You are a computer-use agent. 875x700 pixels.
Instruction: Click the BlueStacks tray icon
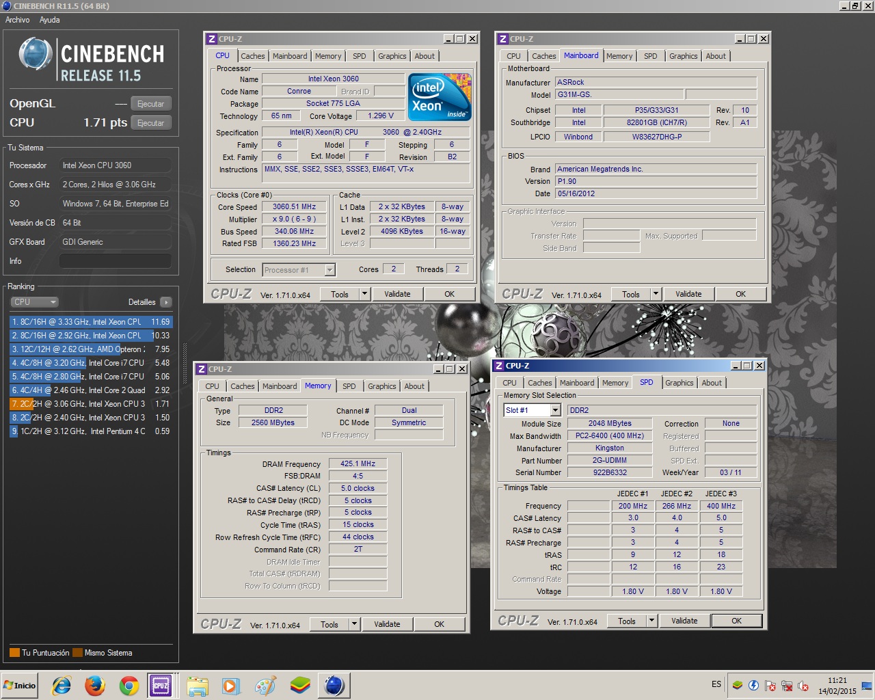pos(737,685)
